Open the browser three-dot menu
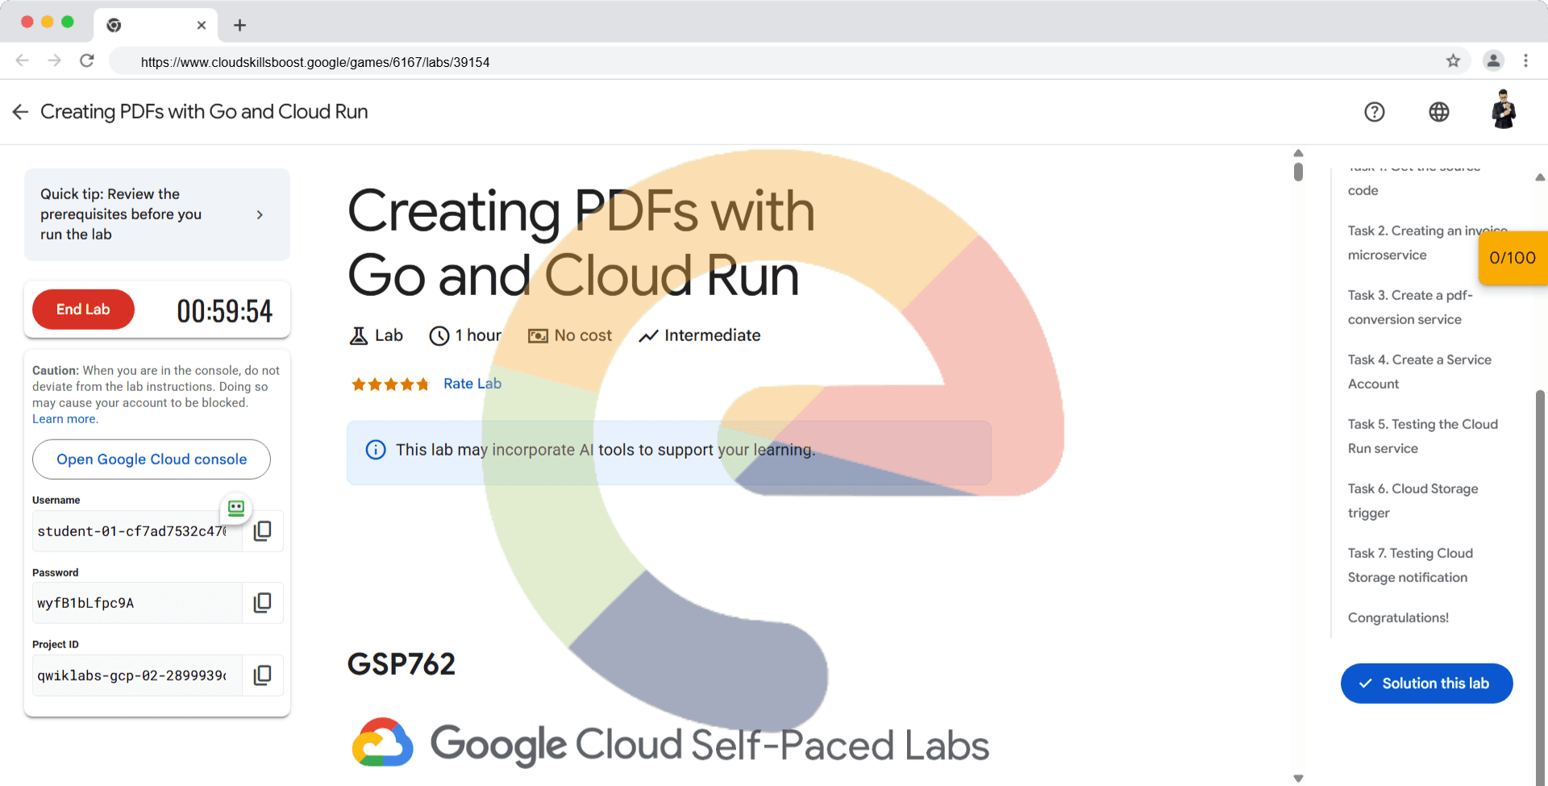 click(x=1525, y=61)
